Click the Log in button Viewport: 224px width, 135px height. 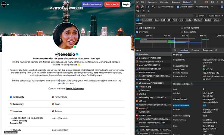tap(126, 4)
